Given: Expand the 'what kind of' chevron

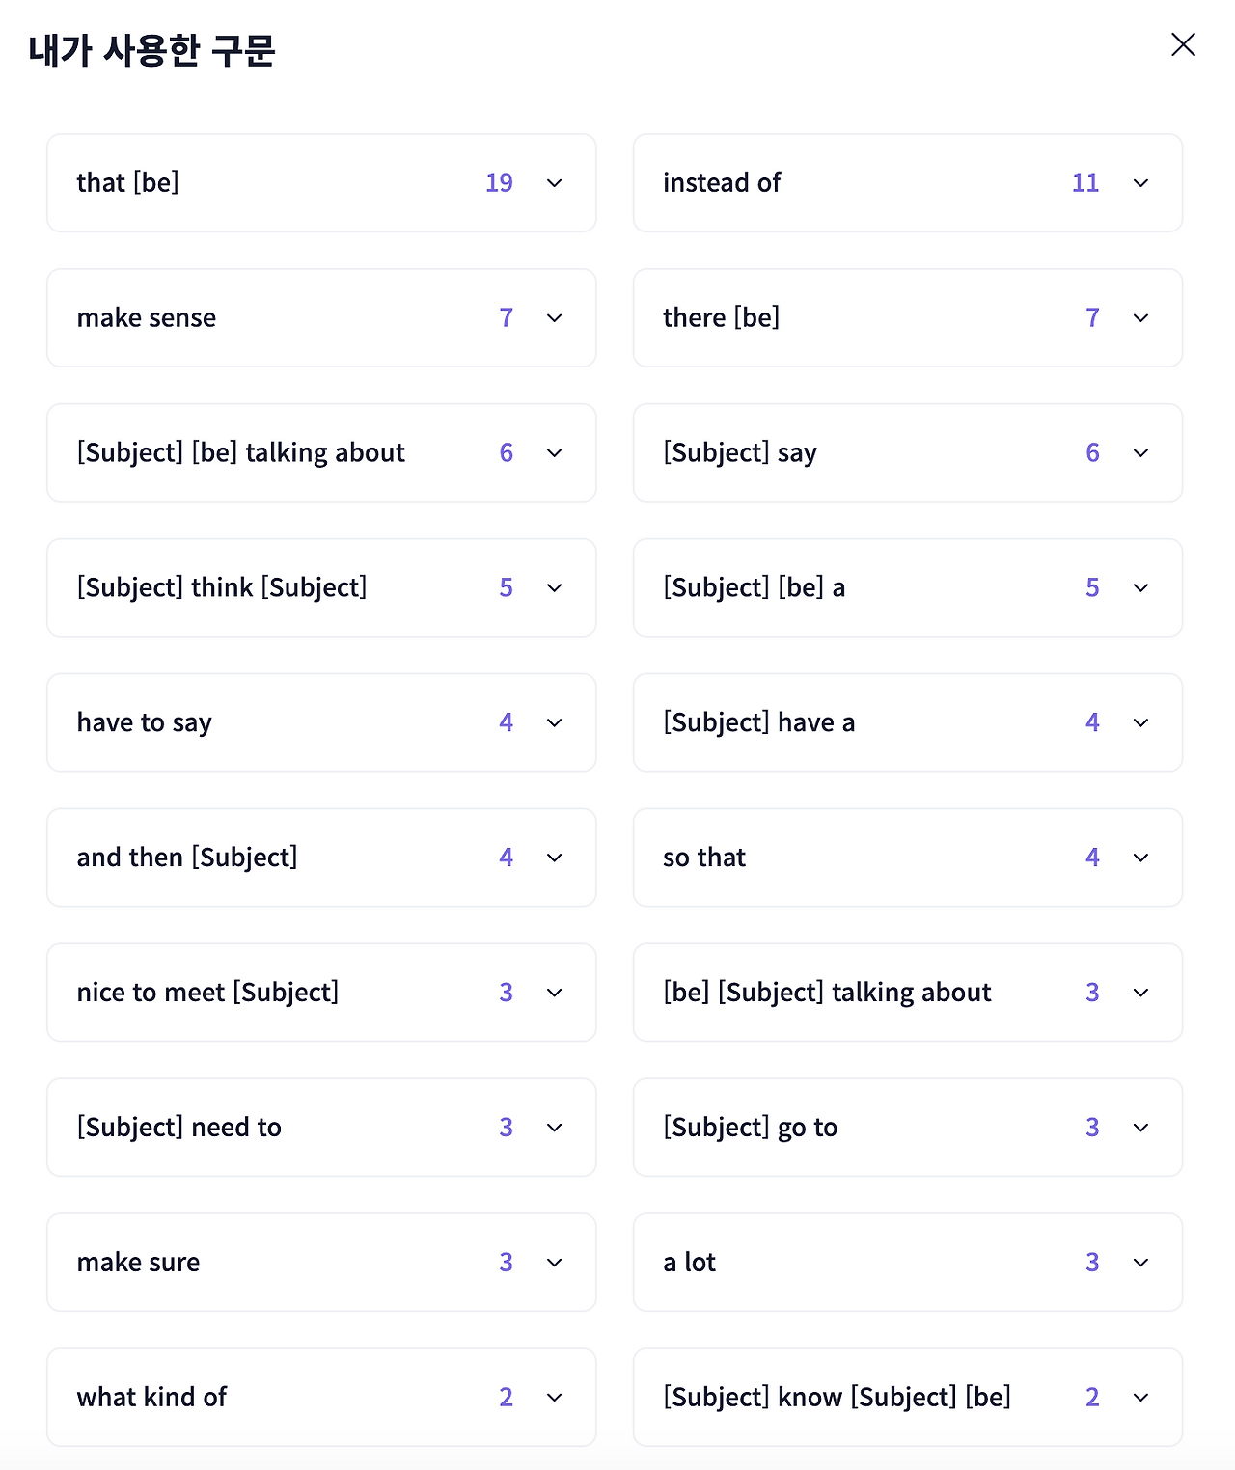Looking at the screenshot, I should click(554, 1398).
